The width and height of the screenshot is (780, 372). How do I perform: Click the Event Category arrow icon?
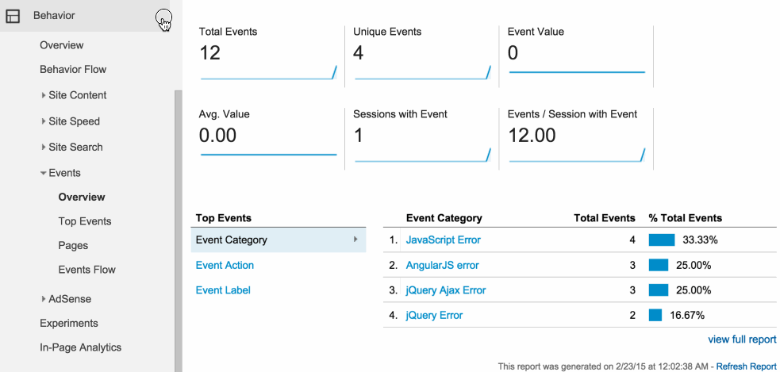(355, 240)
